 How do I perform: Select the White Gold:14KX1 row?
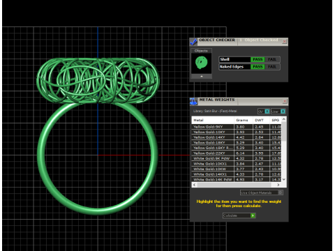[237, 174]
